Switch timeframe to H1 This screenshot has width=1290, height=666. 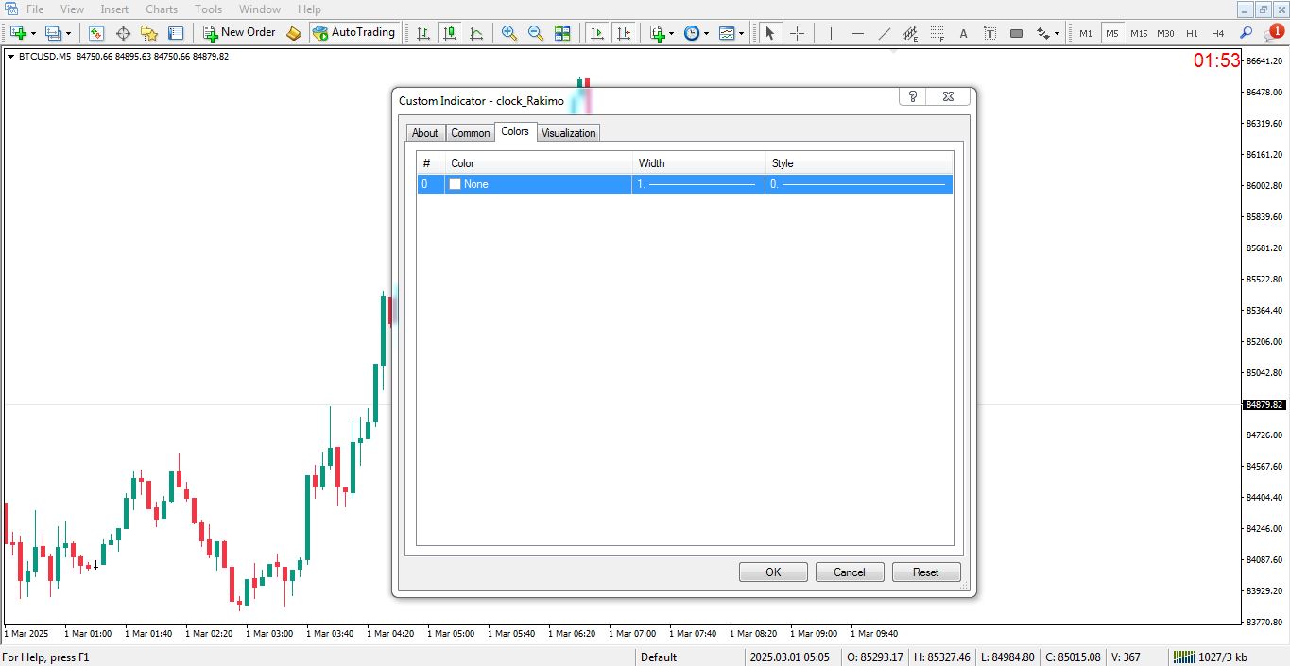click(1192, 33)
